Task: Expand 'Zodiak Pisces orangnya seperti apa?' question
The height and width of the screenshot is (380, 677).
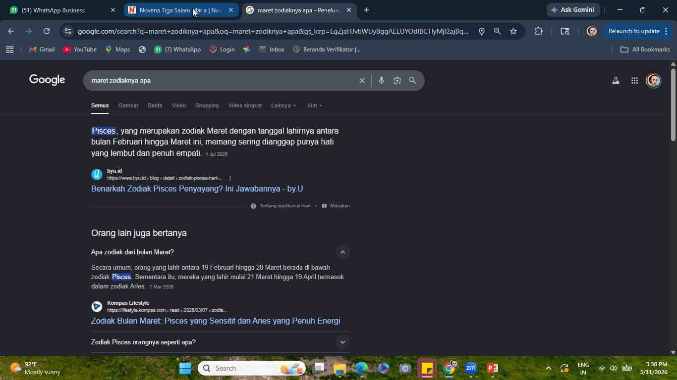Action: (342, 342)
